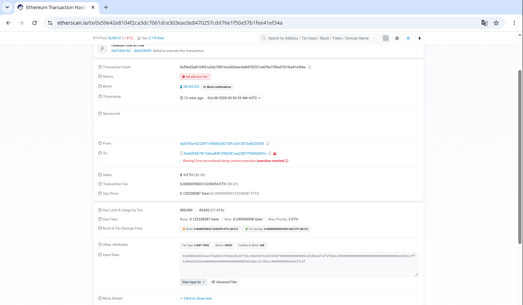Image resolution: width=523 pixels, height=305 pixels.
Task: View site information icon in address bar
Action: point(50,23)
